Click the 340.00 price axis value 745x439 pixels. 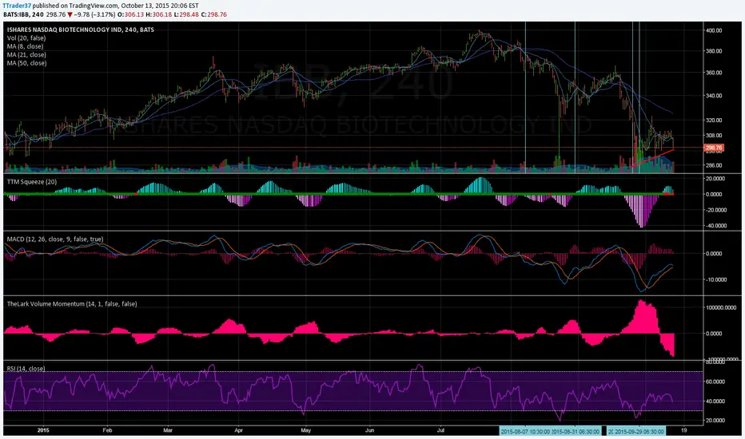[x=714, y=96]
